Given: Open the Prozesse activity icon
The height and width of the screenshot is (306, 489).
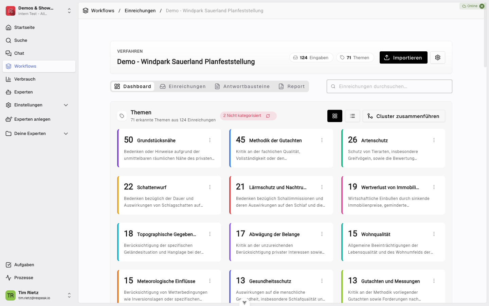Looking at the screenshot, I should [8, 278].
